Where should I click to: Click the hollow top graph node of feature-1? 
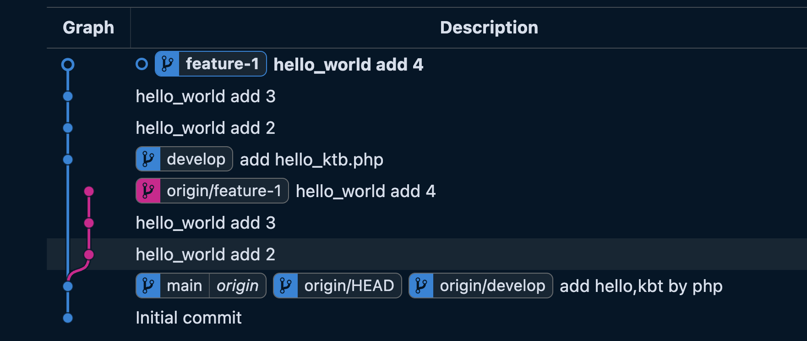pyautogui.click(x=68, y=65)
